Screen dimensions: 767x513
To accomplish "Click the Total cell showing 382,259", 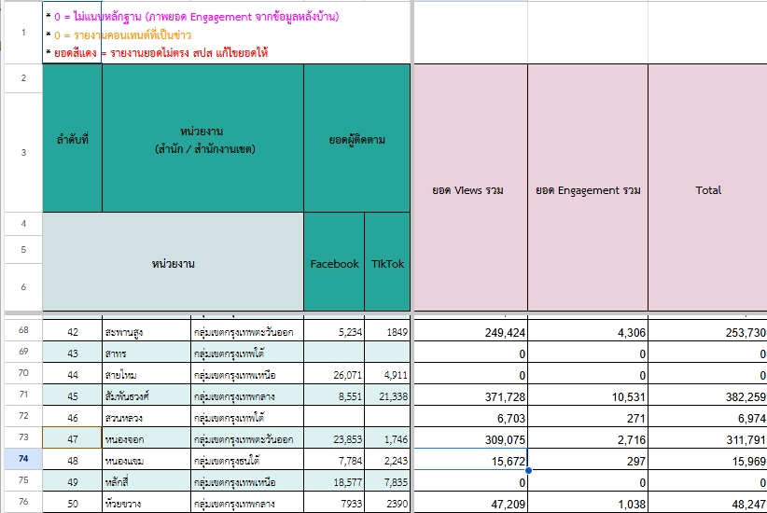I will pos(707,396).
